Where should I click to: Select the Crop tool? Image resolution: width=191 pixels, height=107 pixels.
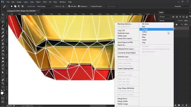(3, 29)
